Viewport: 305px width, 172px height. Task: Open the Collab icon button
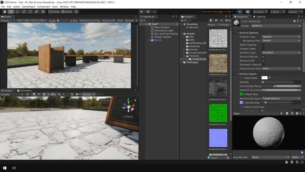tap(240, 11)
